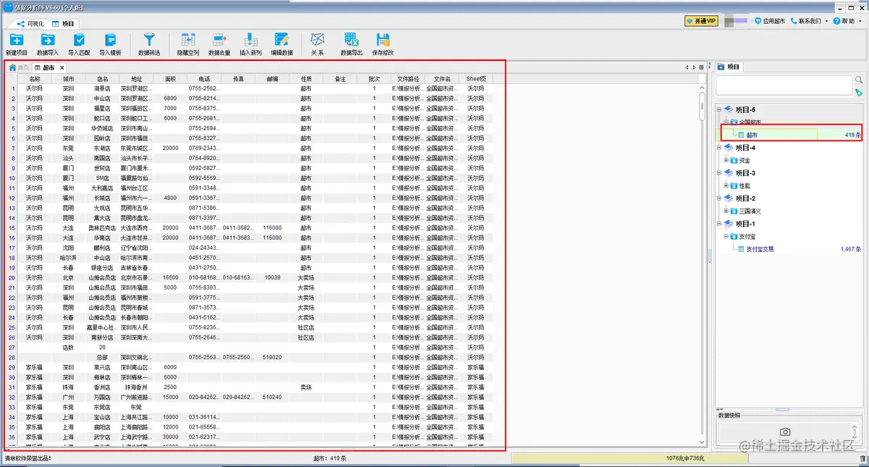Click the search input in 项目 panel
The width and height of the screenshot is (869, 467).
coord(784,85)
